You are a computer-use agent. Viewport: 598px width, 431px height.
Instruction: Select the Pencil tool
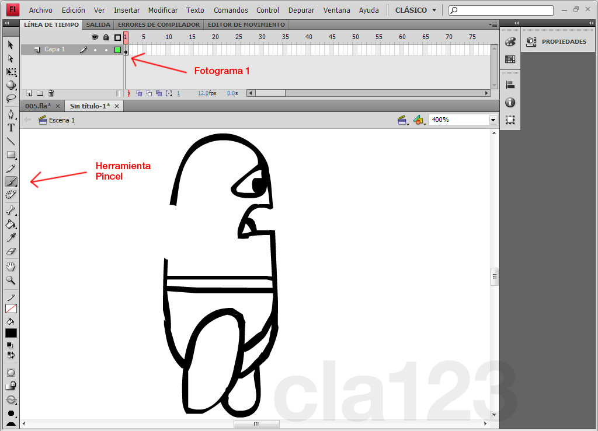click(11, 169)
